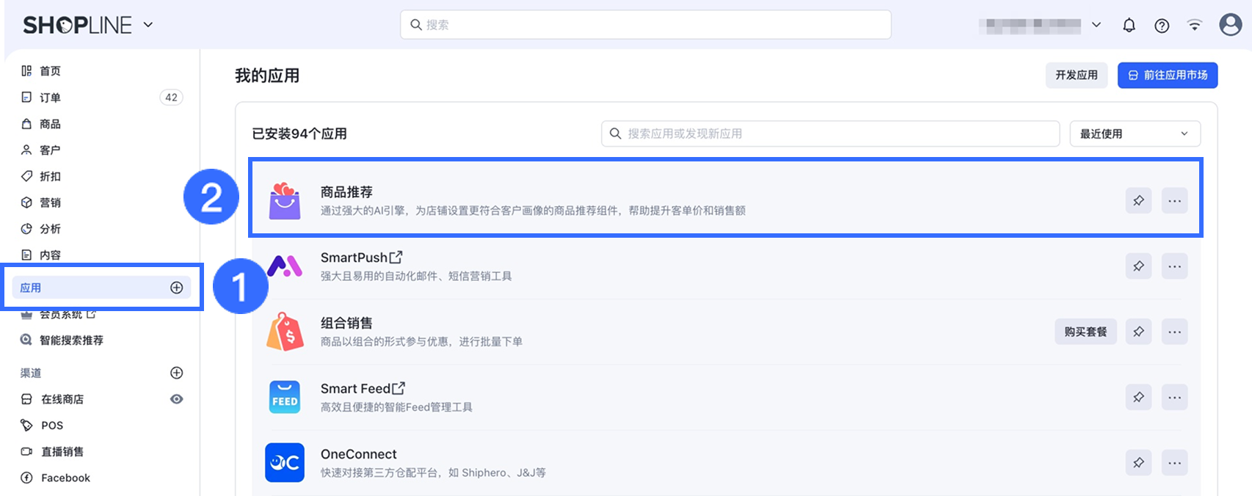Click the top 搜索 search field
Viewport: 1252px width, 496px height.
coord(646,25)
